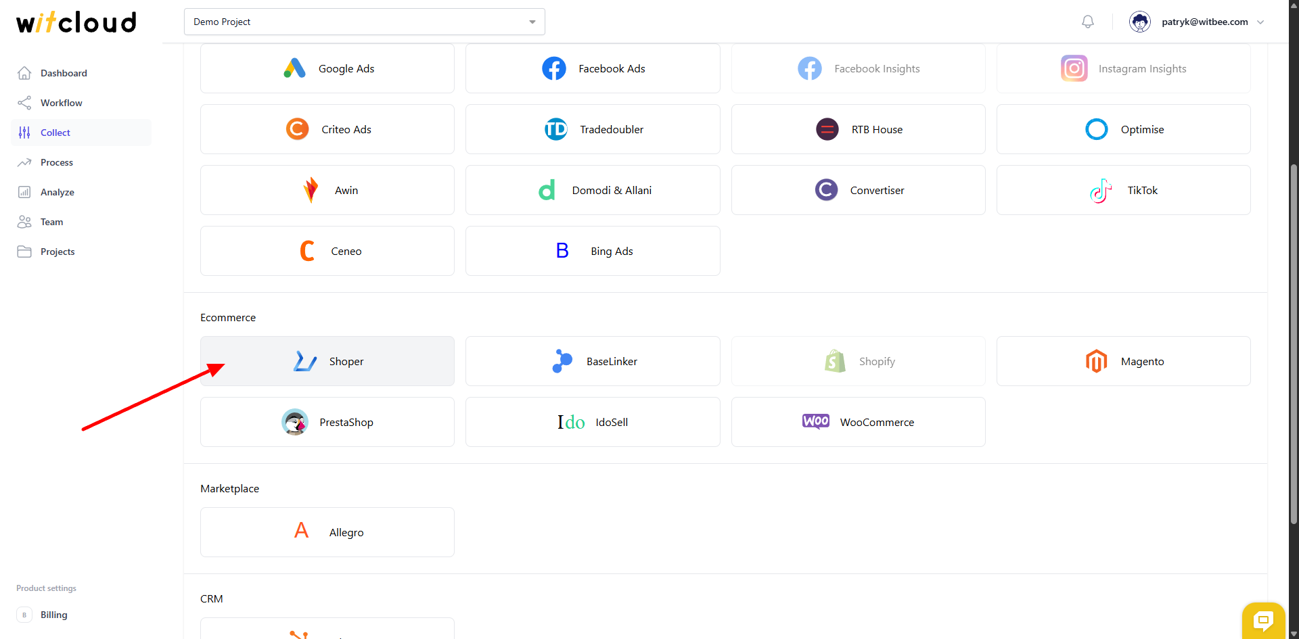Choose the Allegro marketplace connector
Viewport: 1299px width, 639px height.
click(327, 532)
